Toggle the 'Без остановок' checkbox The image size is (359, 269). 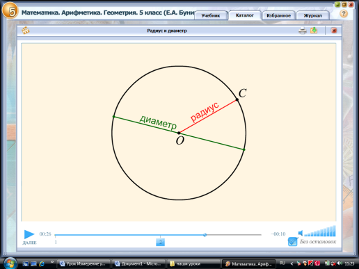[x=292, y=242]
